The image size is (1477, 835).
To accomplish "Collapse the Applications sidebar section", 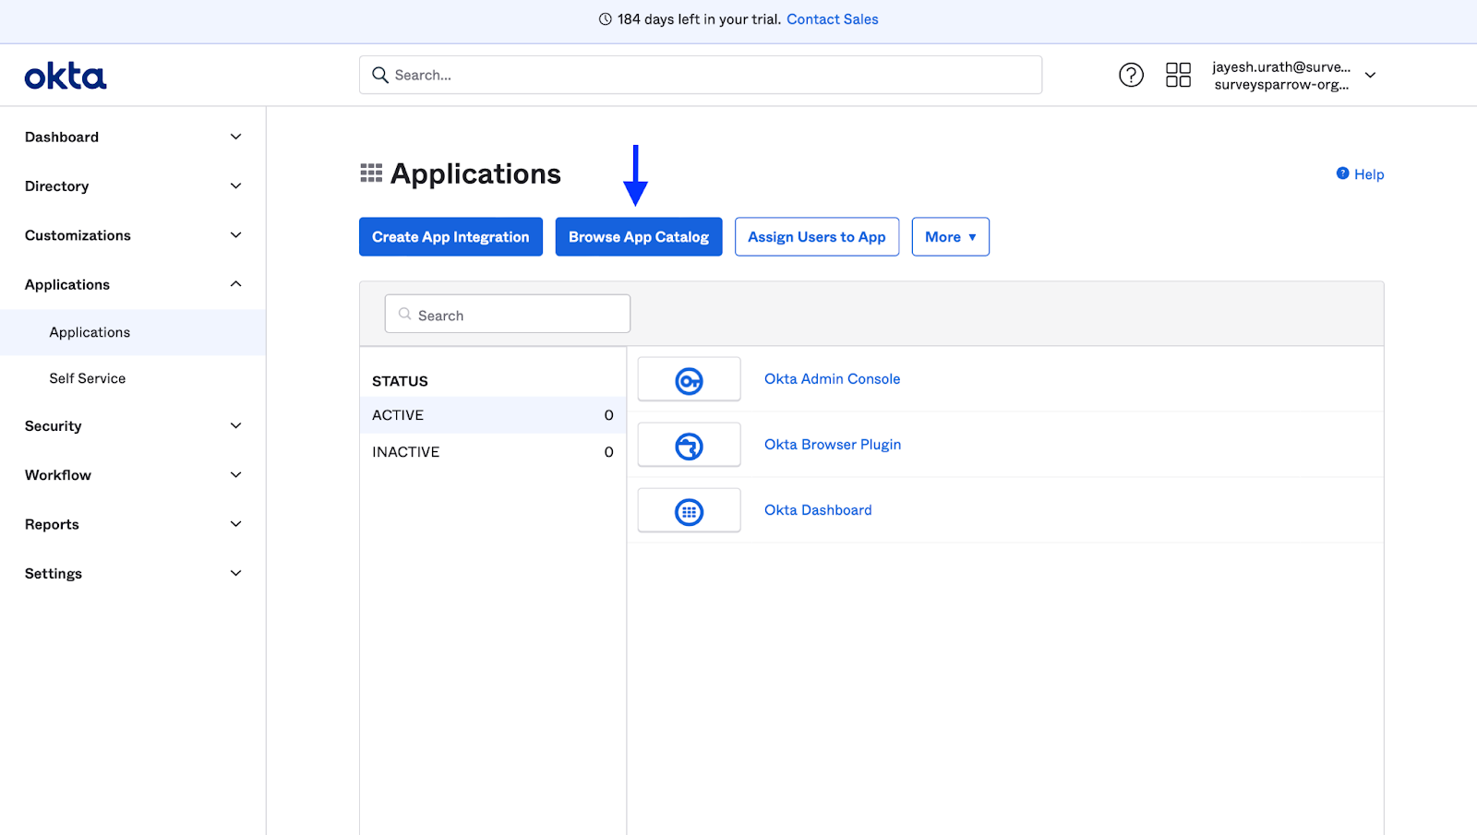I will (133, 284).
